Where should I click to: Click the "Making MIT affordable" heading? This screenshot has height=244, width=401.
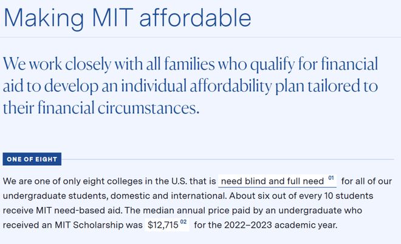coord(128,18)
